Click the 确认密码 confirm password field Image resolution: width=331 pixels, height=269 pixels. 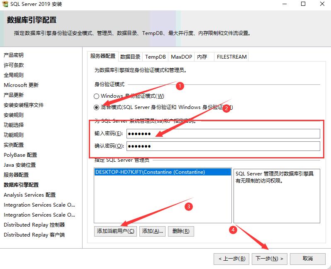(x=223, y=146)
